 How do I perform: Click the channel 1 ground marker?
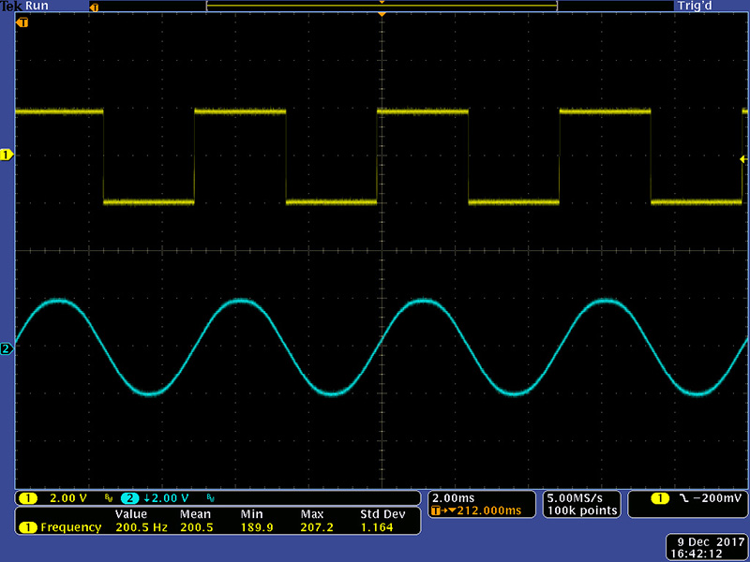7,154
